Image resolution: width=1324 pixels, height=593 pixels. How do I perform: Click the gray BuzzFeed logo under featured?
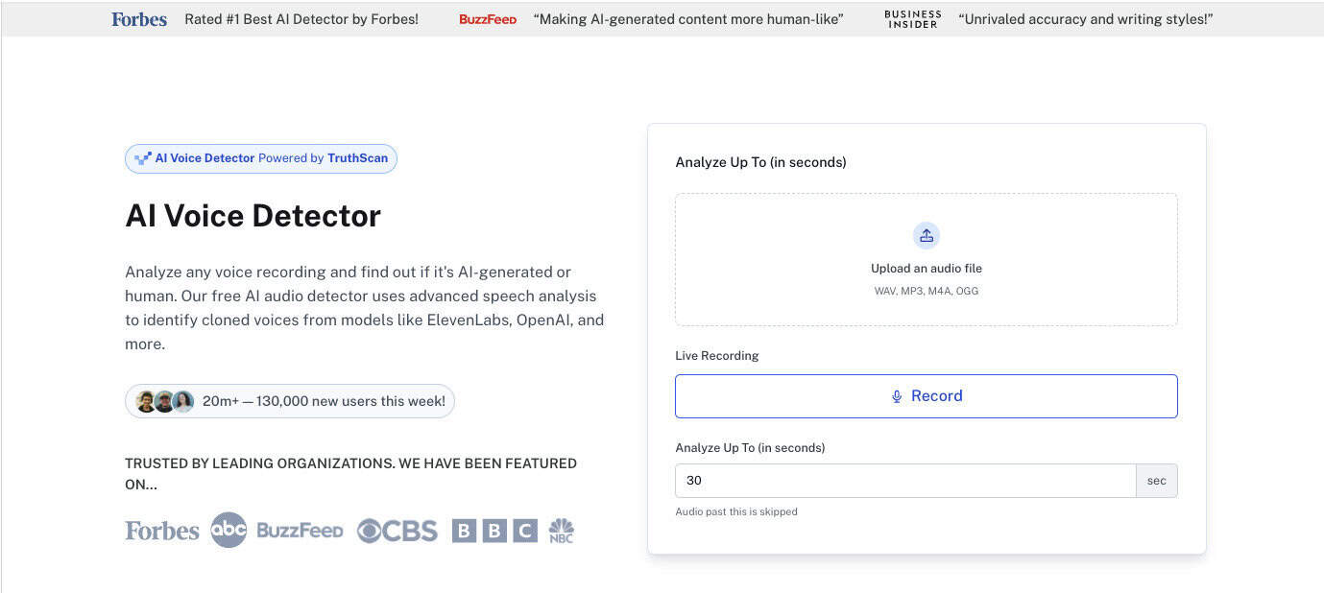[x=300, y=531]
